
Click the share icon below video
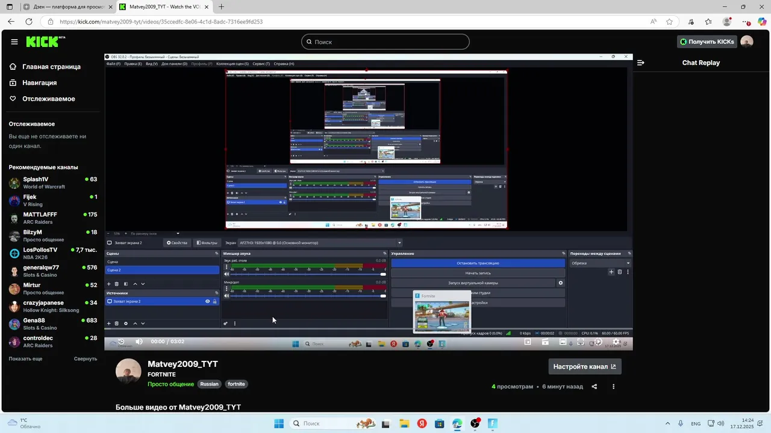(x=594, y=387)
